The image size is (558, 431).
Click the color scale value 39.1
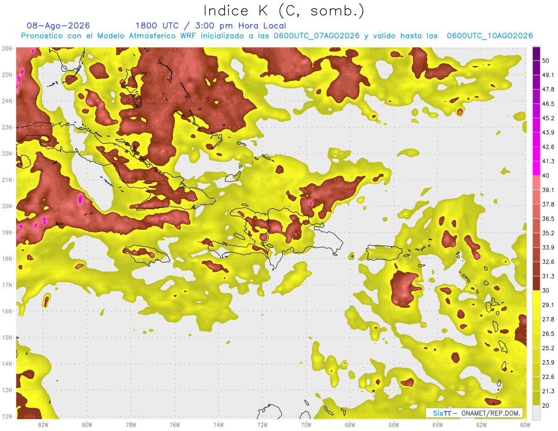(x=548, y=190)
